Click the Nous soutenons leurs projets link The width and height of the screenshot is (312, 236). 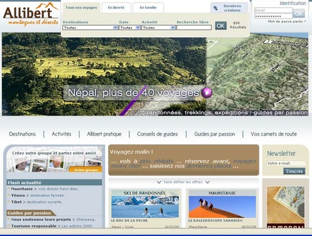click(53, 220)
